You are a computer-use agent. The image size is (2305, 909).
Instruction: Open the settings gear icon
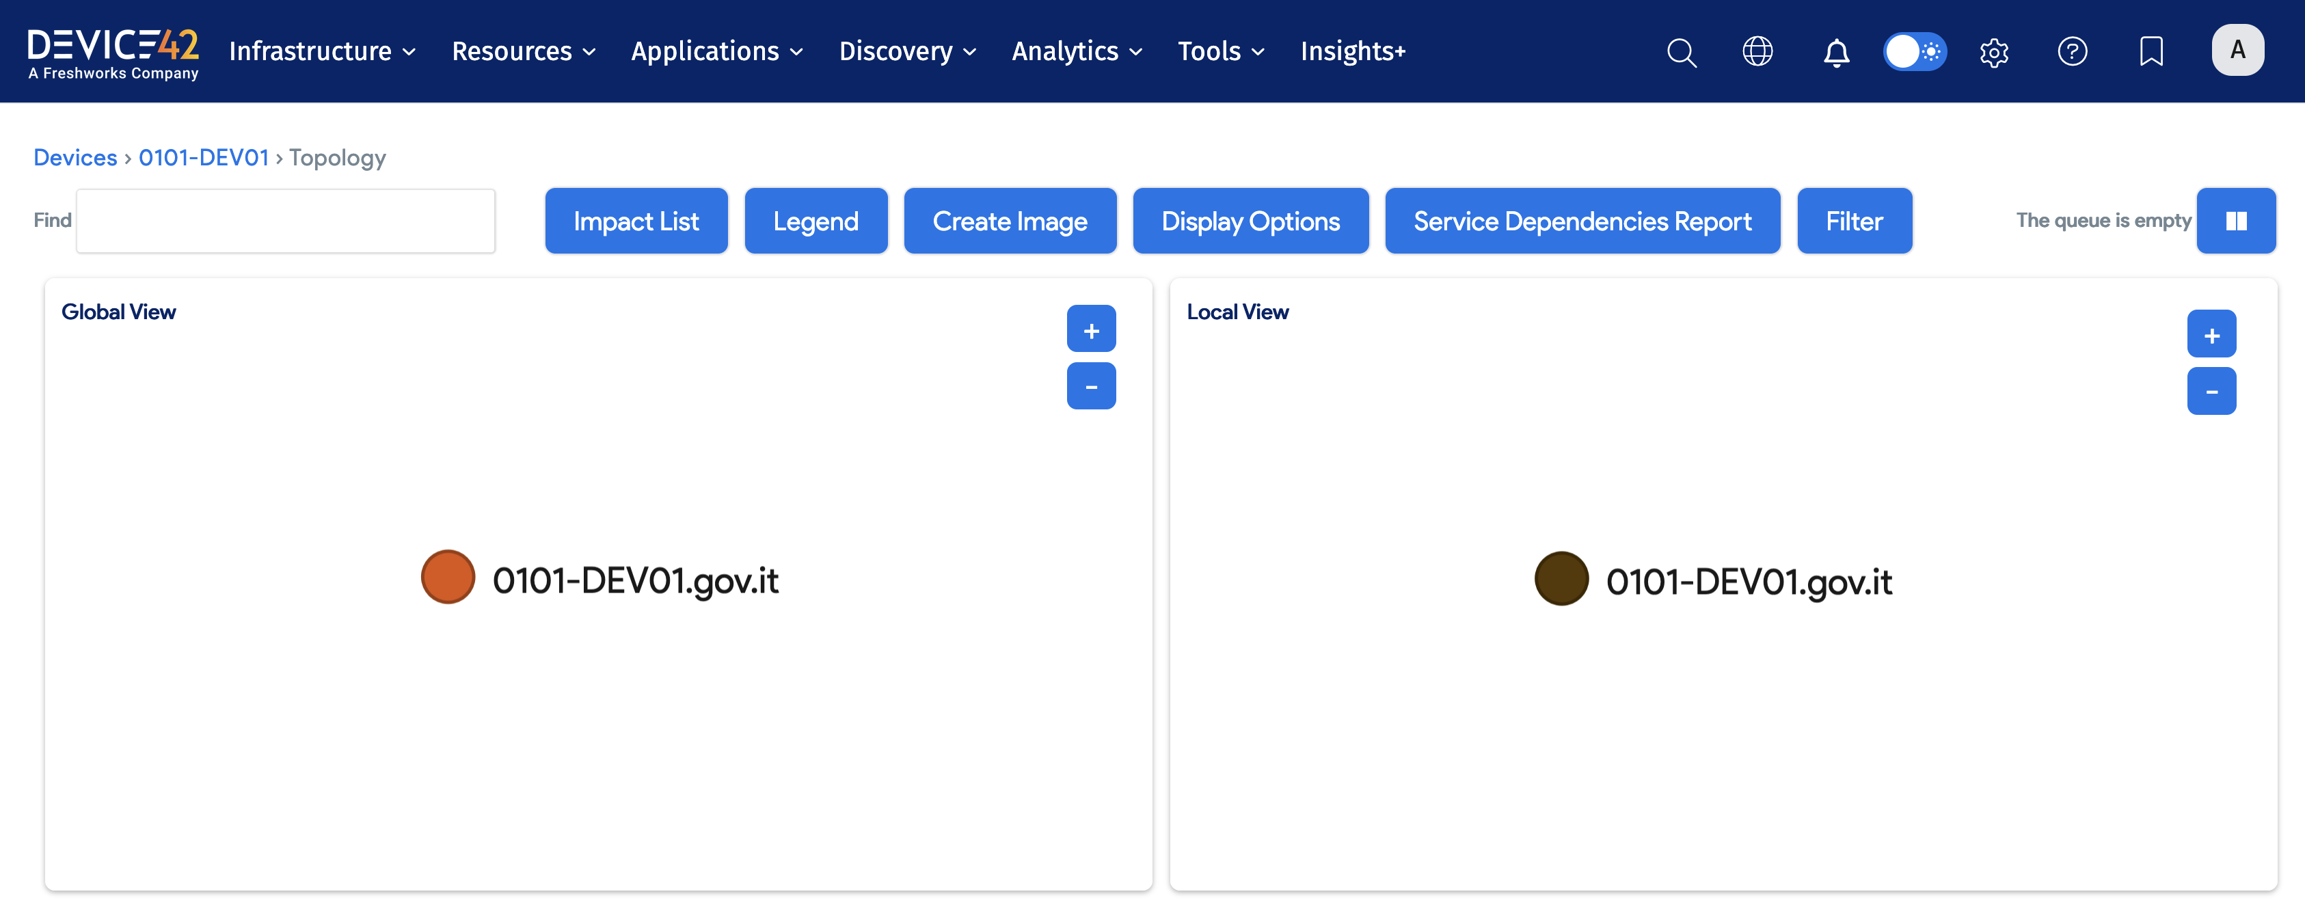pos(1993,52)
